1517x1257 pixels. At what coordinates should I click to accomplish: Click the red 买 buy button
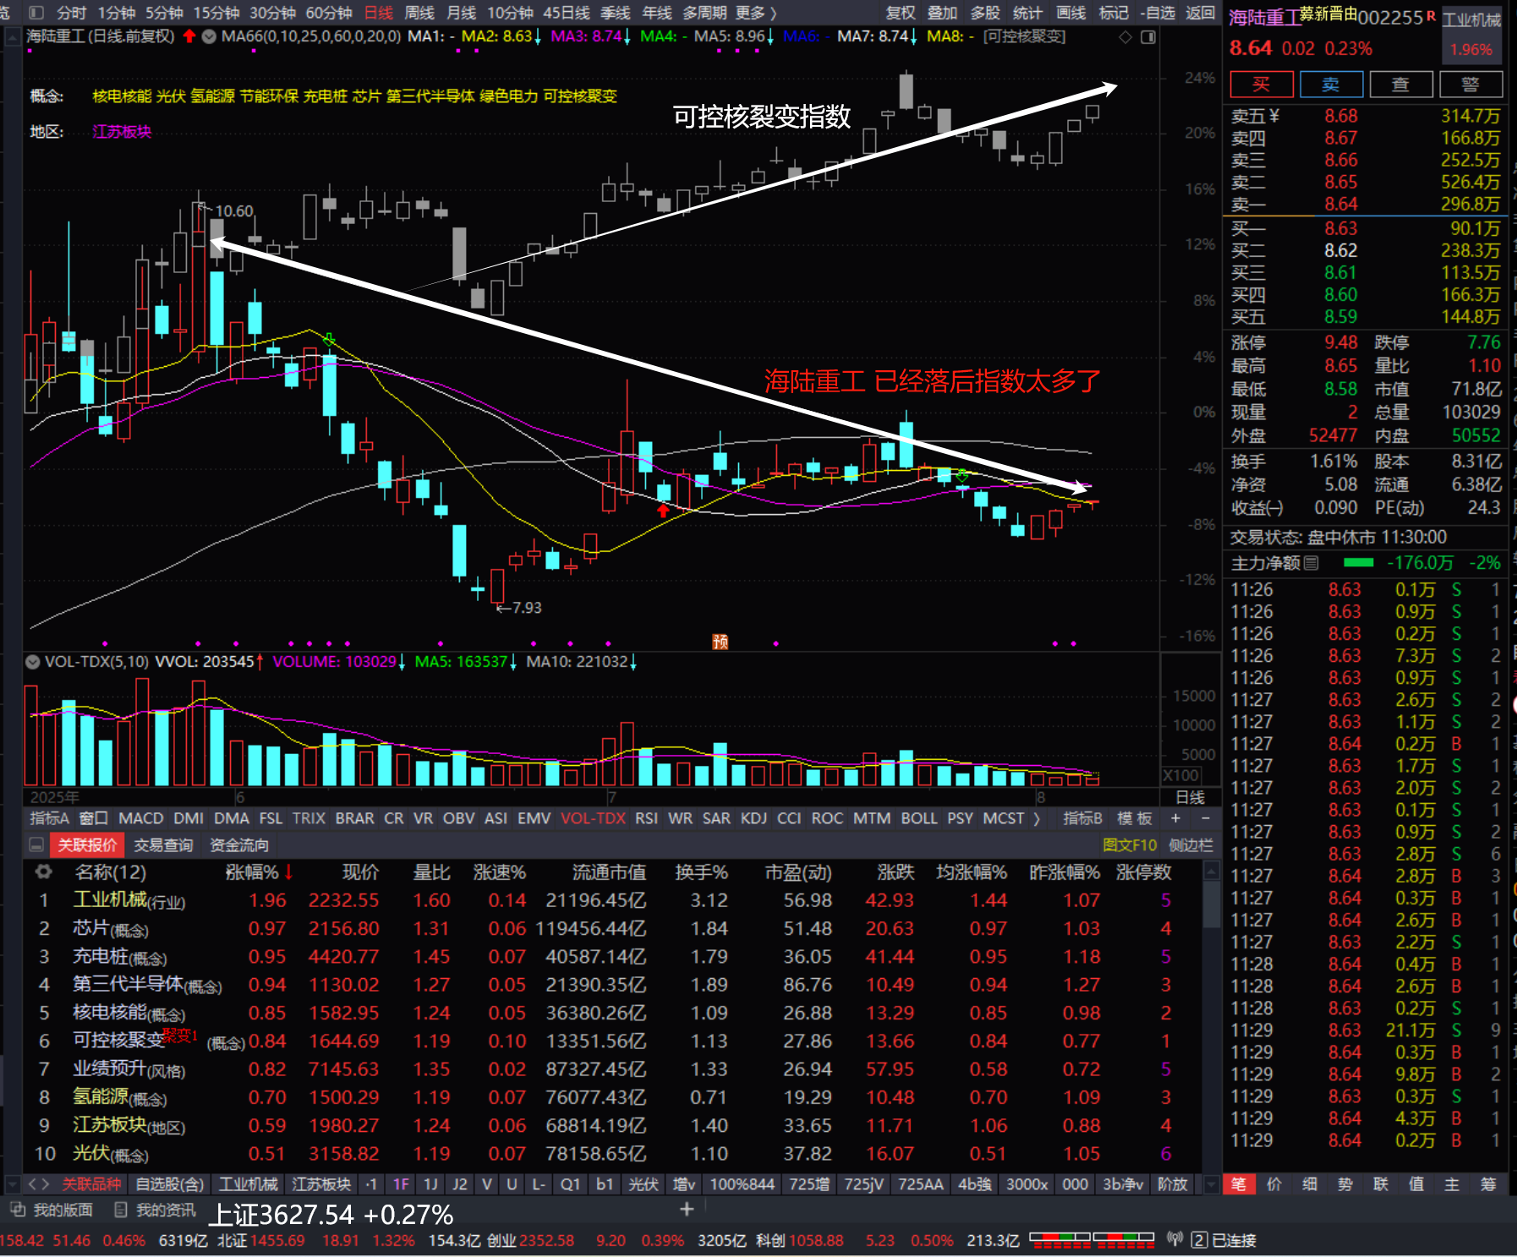[1261, 84]
